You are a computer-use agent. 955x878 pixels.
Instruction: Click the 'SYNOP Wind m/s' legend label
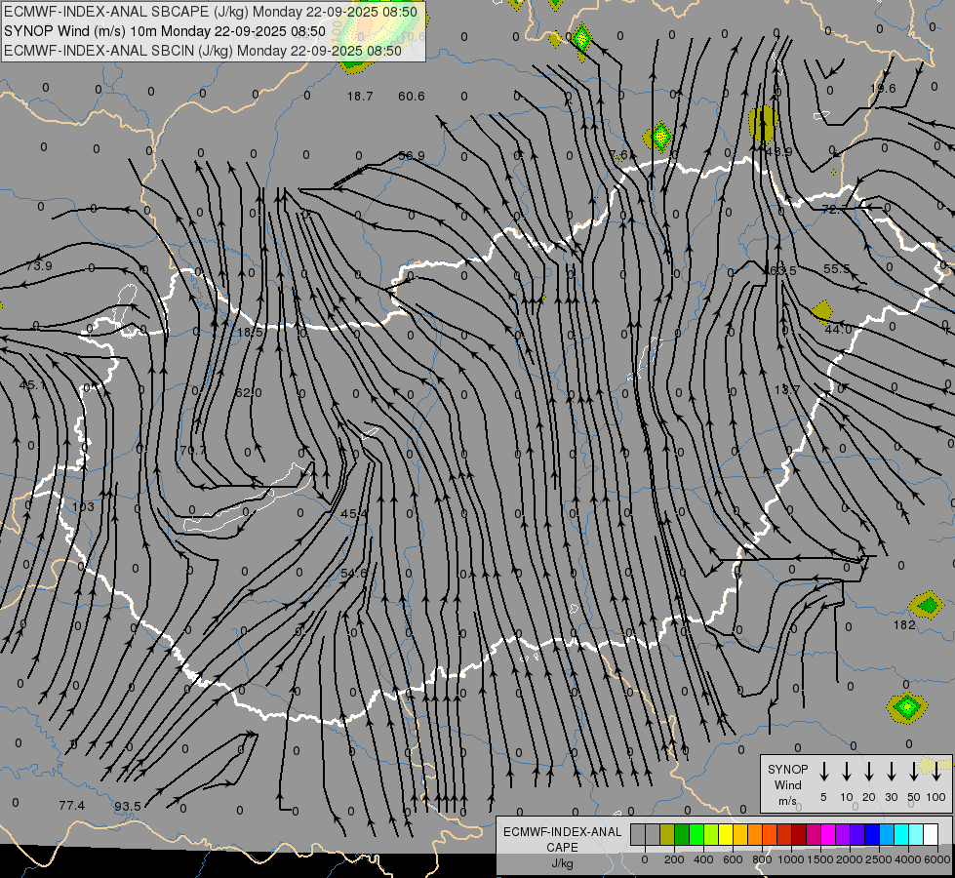tap(787, 784)
